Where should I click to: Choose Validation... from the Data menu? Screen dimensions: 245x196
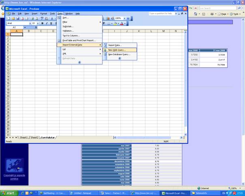[x=80, y=31]
